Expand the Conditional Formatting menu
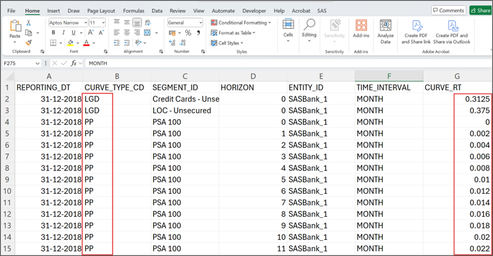The width and height of the screenshot is (493, 256). point(241,23)
